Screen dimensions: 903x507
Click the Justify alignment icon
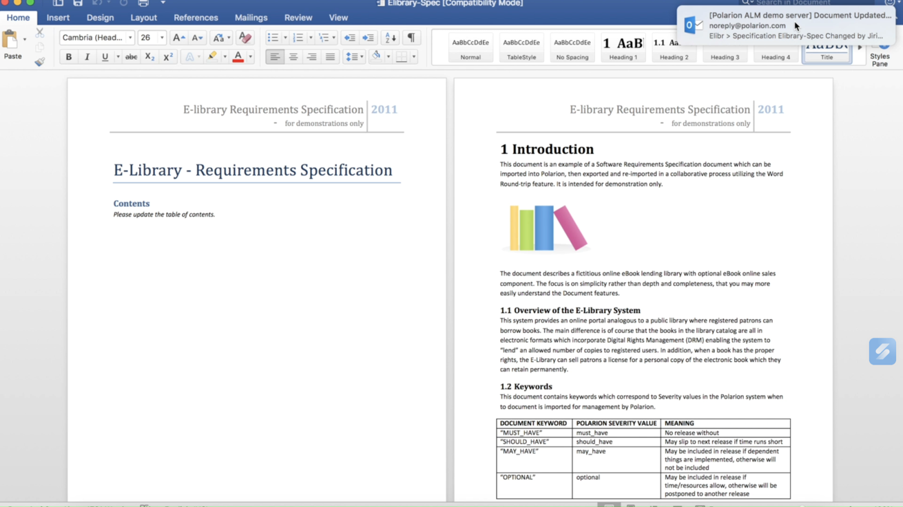(x=330, y=57)
